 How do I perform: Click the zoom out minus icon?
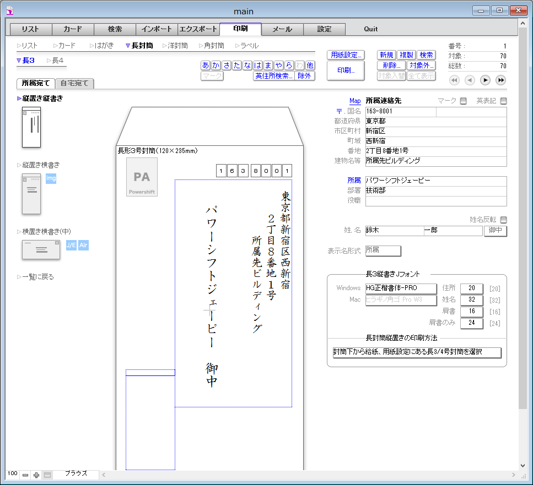[25, 475]
